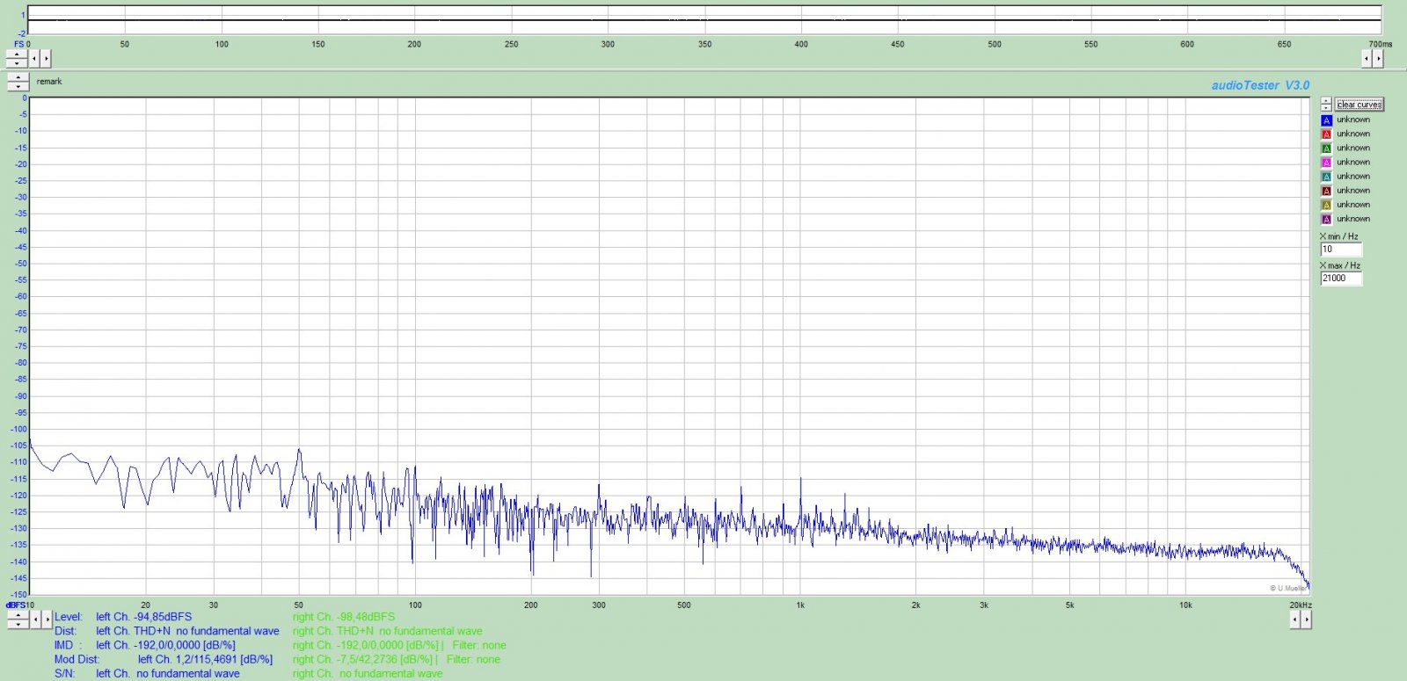Click right arrow under 700ms label

(x=1378, y=59)
